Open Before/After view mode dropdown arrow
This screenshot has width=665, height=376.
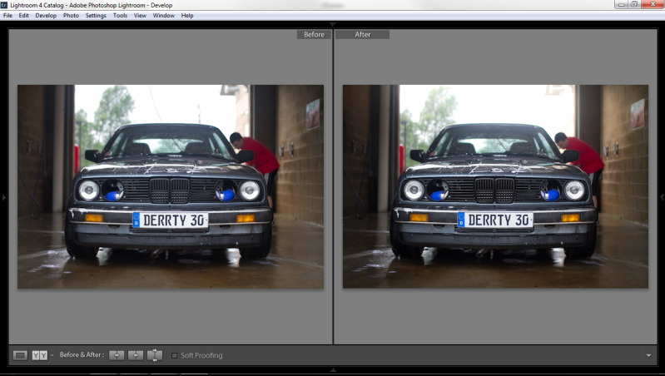52,355
